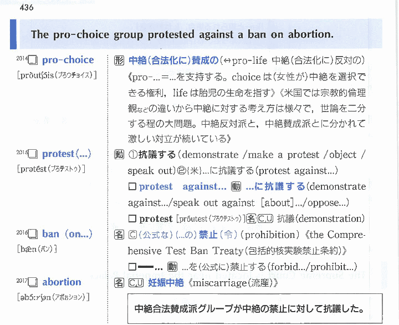Click the 名 noun icon in the ban entry
Screen dimensions: 399x325
[x=119, y=235]
